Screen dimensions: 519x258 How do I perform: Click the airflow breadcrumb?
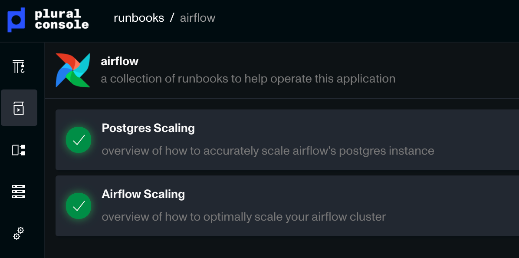point(197,18)
